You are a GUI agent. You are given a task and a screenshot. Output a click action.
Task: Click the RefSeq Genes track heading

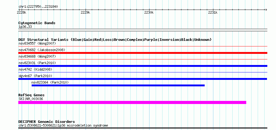[x=32, y=95]
